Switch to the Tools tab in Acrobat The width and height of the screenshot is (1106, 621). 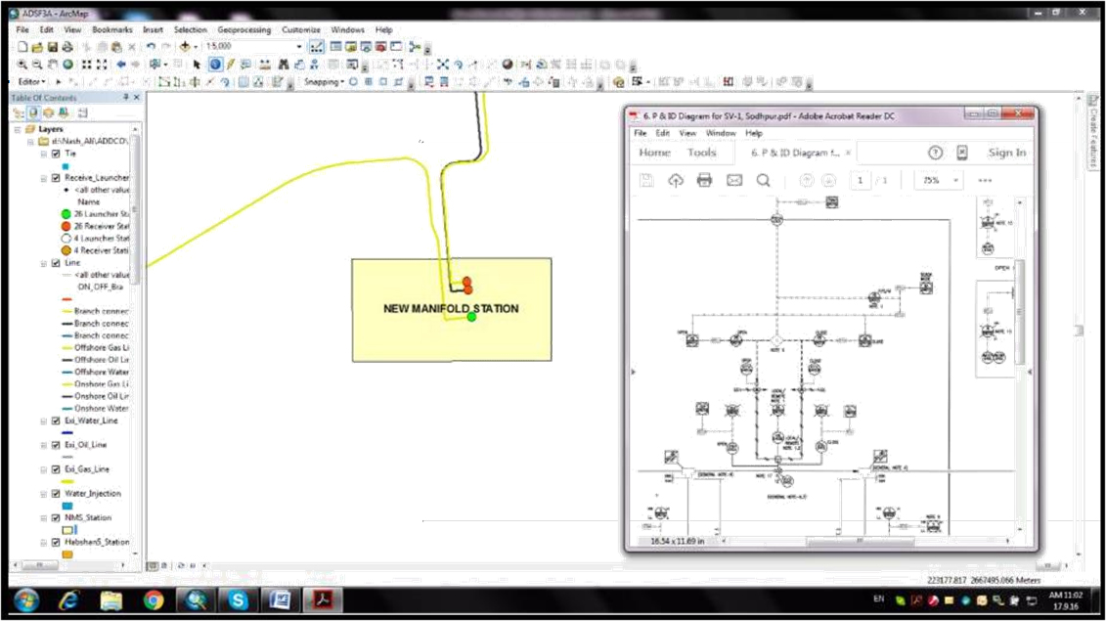tap(701, 153)
